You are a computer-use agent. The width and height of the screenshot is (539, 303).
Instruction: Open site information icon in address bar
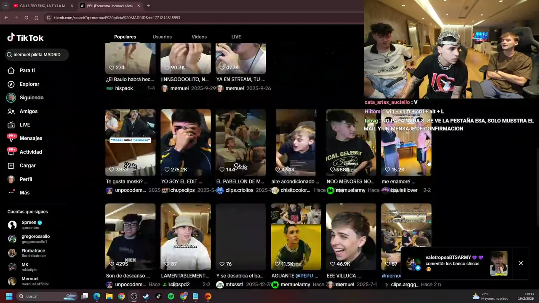[x=48, y=18]
